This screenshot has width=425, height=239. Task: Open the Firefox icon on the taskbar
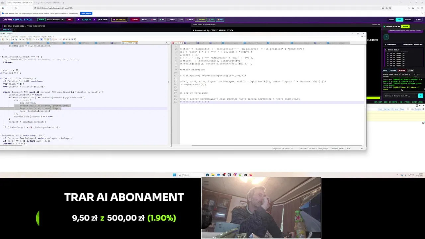point(251,175)
